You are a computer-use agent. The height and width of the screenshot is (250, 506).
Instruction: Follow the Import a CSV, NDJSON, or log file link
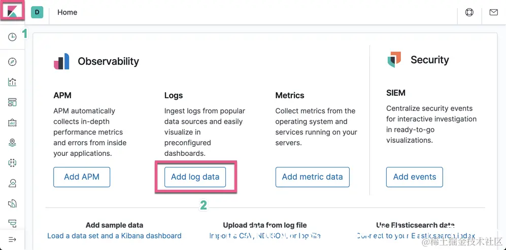[265, 236]
